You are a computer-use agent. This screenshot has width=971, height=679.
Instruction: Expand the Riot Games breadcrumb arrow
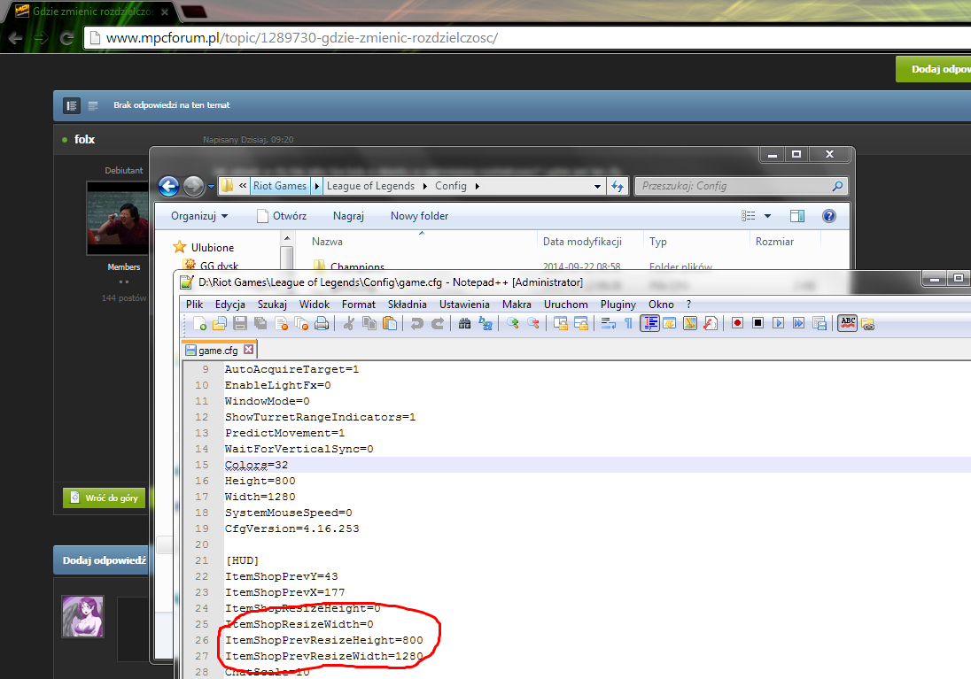(x=317, y=186)
